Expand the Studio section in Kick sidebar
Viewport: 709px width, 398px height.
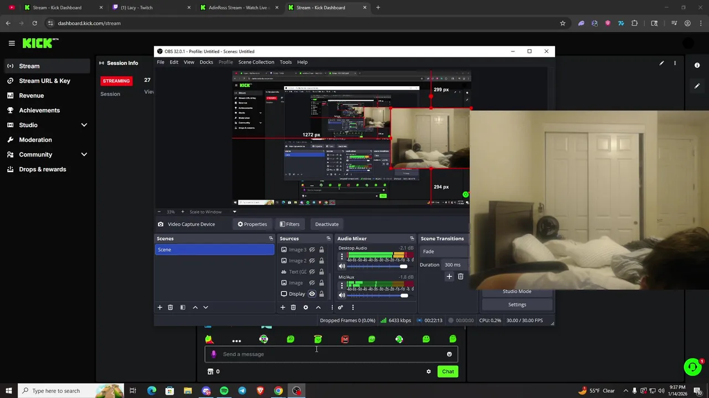tap(84, 125)
